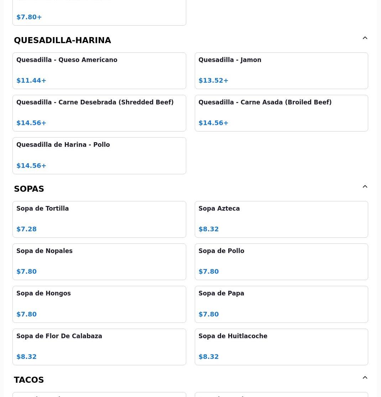Viewport: 381px width, 397px height.
Task: Click the $13.52+ price of Quesadilla Jamon
Action: pyautogui.click(x=213, y=81)
